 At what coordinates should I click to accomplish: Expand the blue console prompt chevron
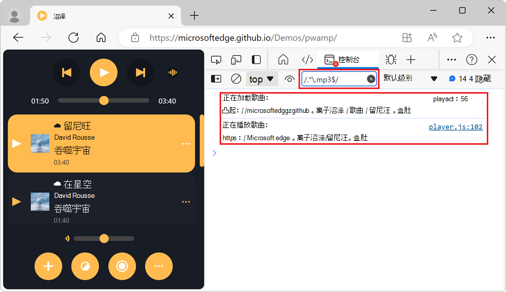(214, 153)
